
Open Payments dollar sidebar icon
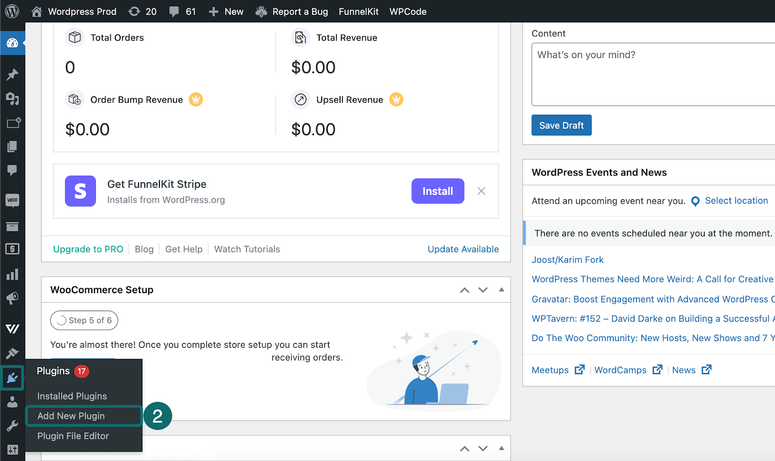click(13, 249)
